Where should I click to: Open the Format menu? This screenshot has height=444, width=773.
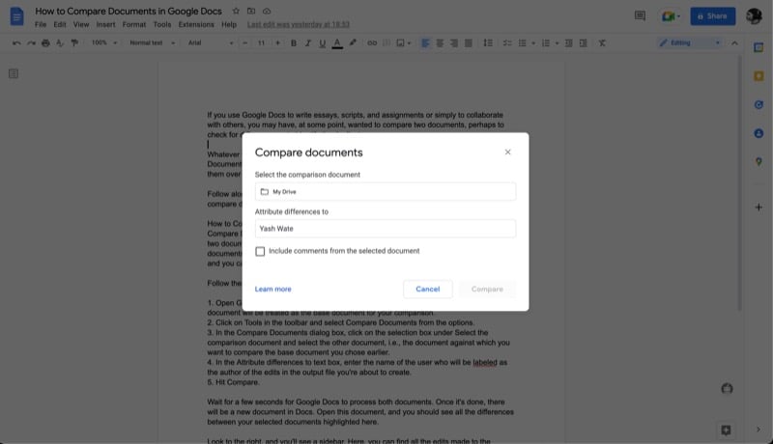[134, 24]
